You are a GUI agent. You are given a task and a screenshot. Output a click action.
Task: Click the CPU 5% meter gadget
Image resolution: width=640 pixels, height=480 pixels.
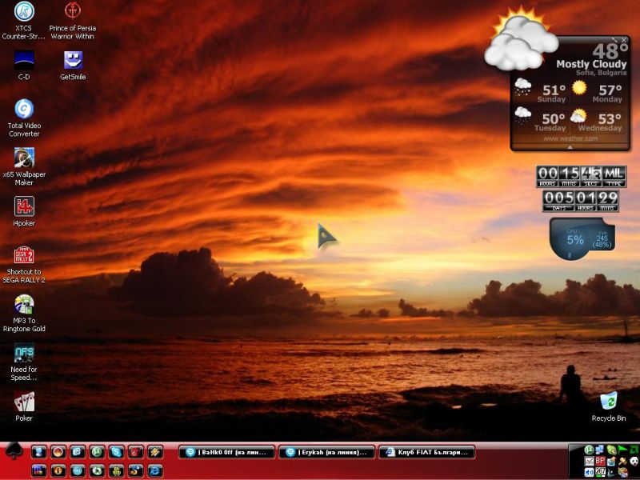click(575, 239)
